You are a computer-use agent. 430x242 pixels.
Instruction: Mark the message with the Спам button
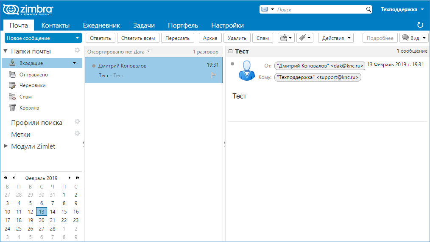[x=262, y=38]
